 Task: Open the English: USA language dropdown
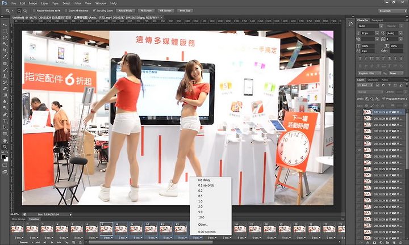point(369,73)
